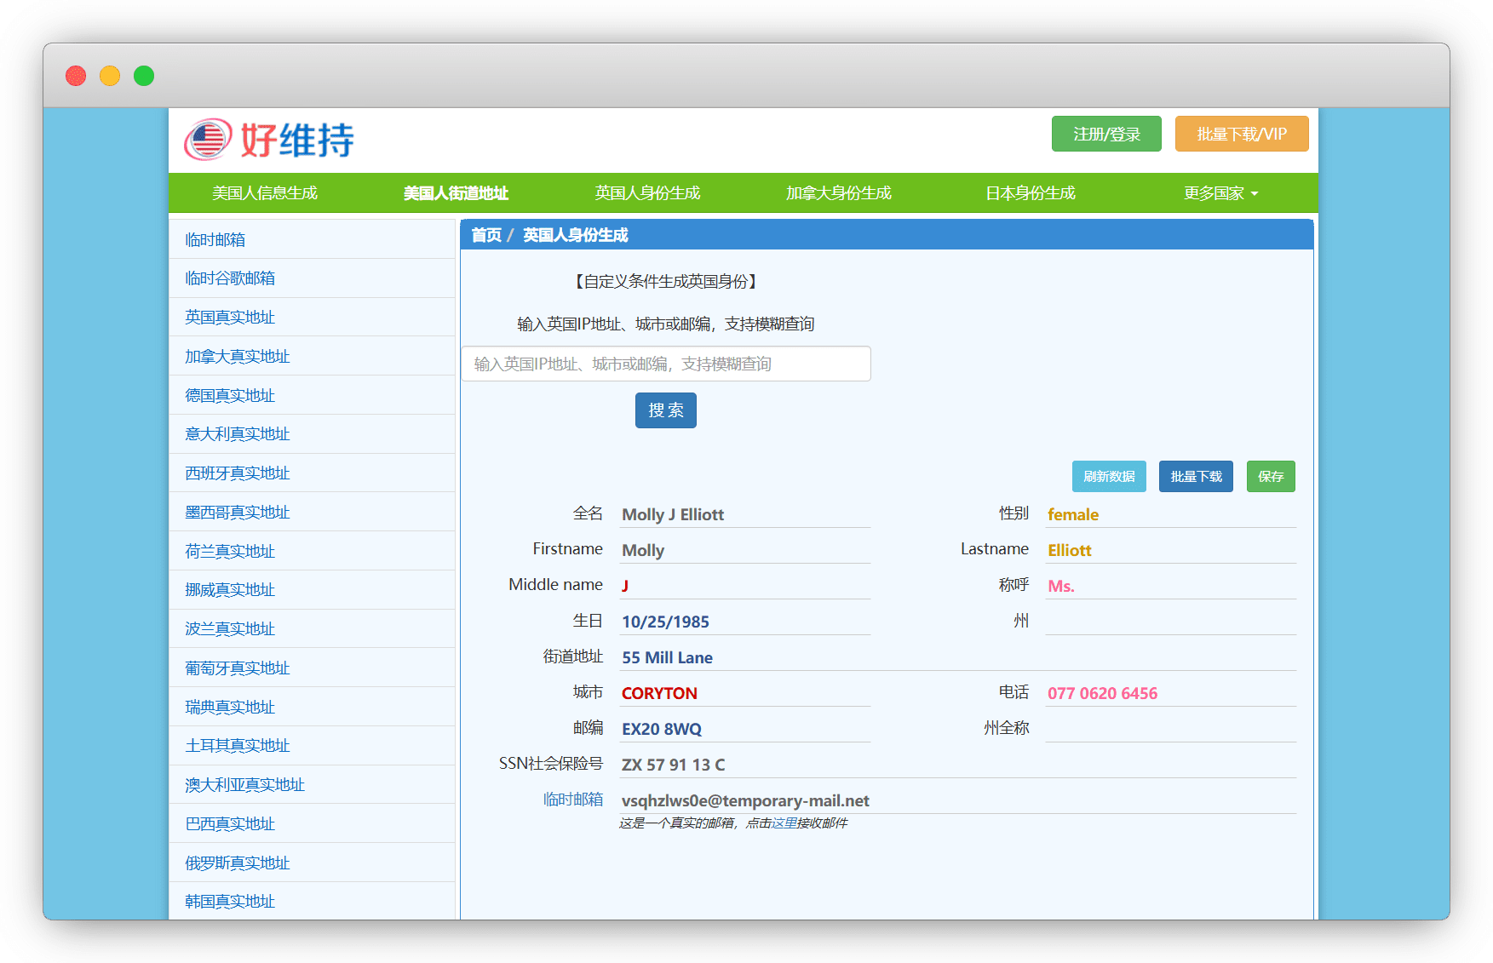
Task: Open 临时谷歌邮箱 in the sidebar
Action: (230, 278)
